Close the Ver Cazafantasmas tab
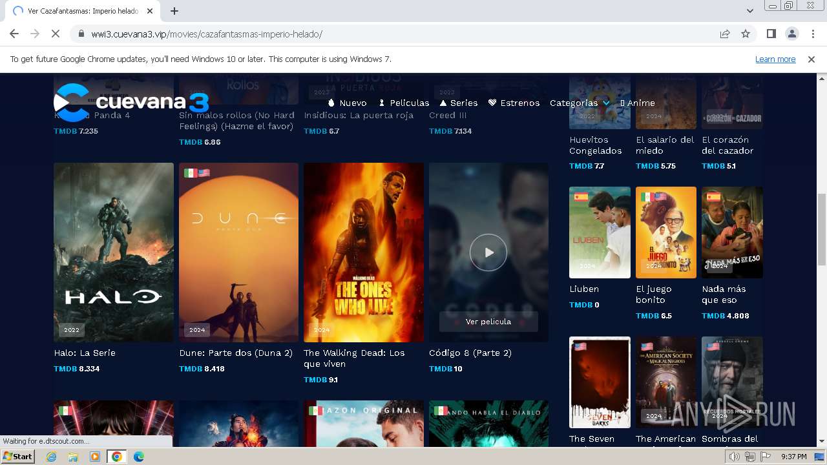827x465 pixels. point(150,11)
